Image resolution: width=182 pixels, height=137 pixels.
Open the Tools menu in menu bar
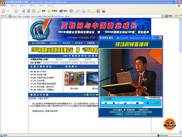point(41,6)
